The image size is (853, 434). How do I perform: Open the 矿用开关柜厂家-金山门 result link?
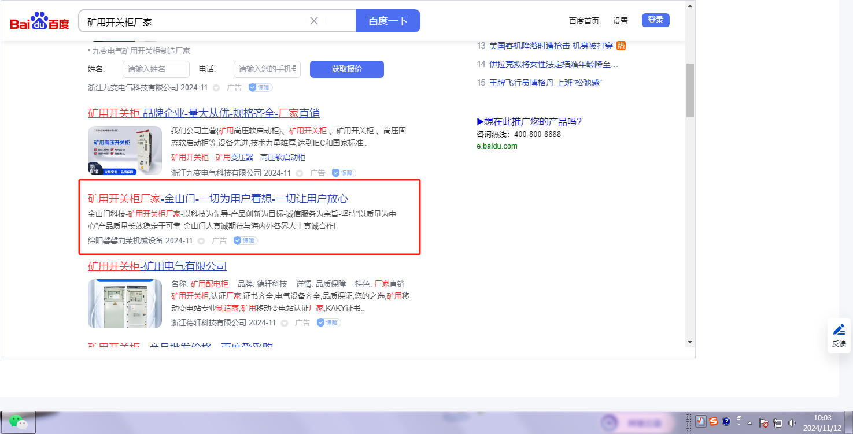217,199
